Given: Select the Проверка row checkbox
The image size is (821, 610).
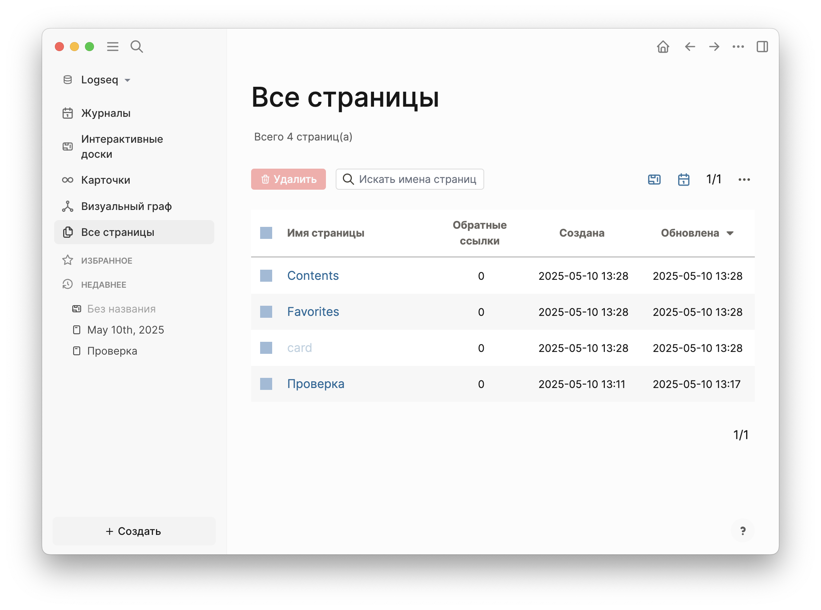Looking at the screenshot, I should [x=266, y=384].
